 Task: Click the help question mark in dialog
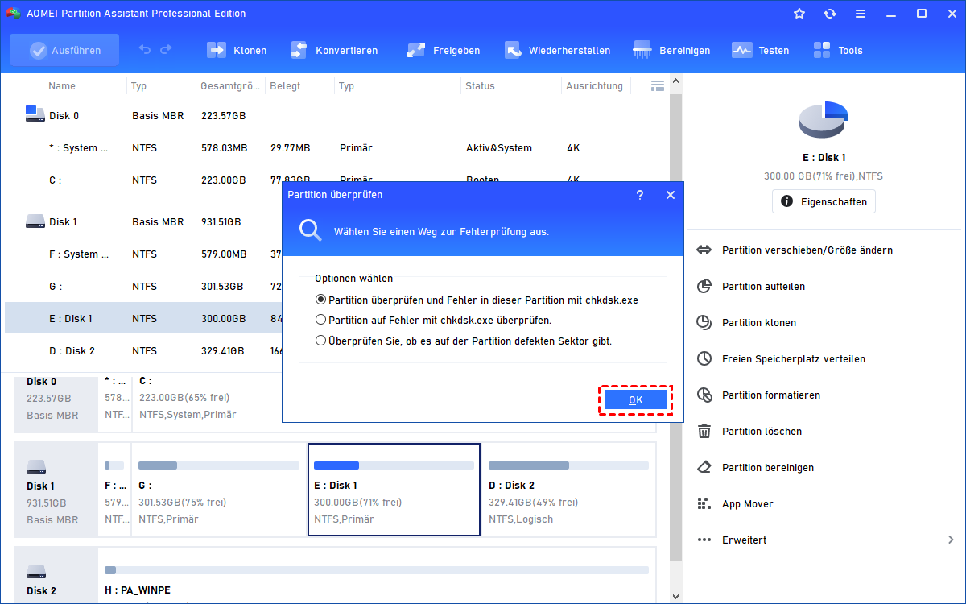point(640,195)
